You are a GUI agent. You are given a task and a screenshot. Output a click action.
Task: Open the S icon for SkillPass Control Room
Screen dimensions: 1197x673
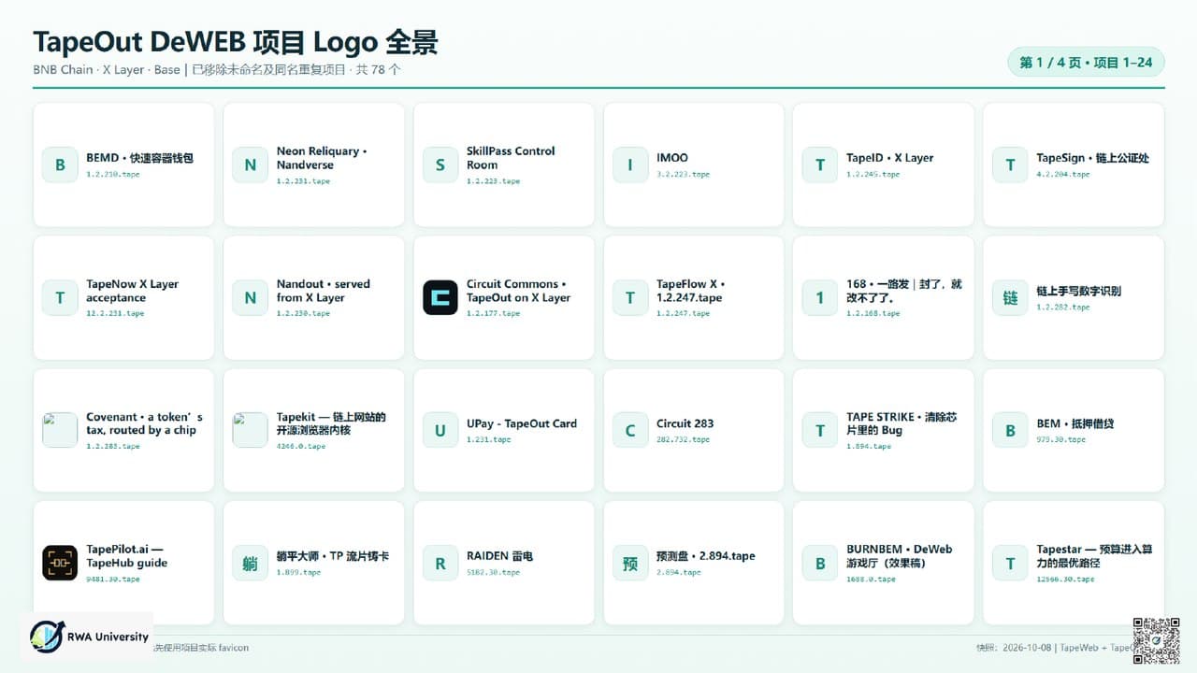pyautogui.click(x=440, y=165)
